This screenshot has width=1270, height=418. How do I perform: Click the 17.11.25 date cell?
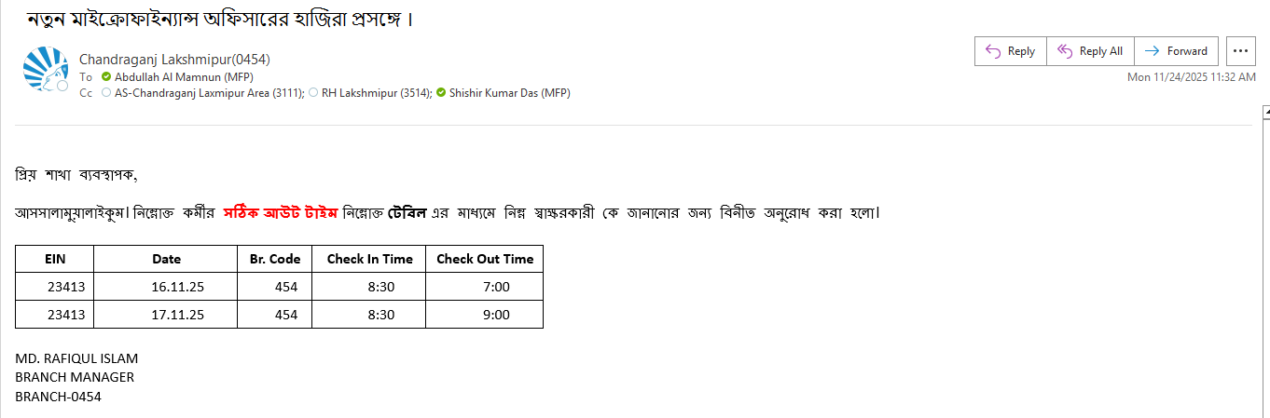pos(177,315)
